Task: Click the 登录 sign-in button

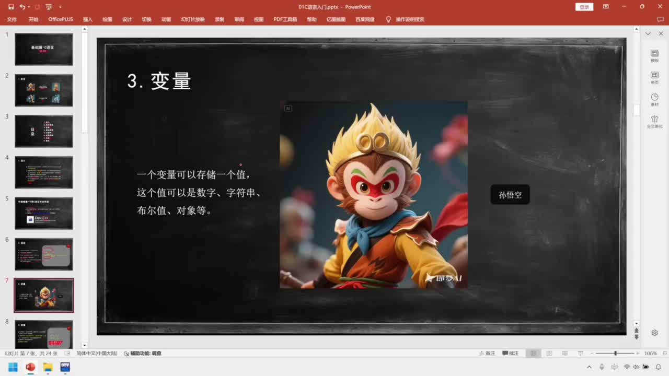Action: click(x=584, y=7)
